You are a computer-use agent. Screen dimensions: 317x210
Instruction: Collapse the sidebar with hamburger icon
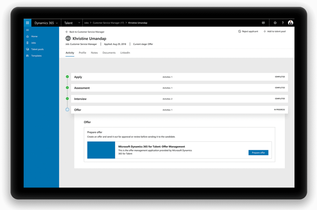click(28, 30)
